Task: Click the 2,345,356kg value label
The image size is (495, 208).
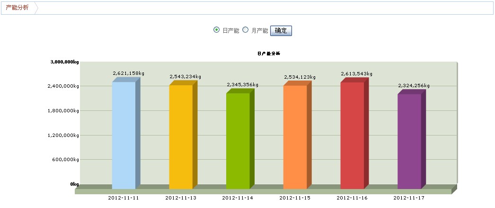Action: [242, 85]
